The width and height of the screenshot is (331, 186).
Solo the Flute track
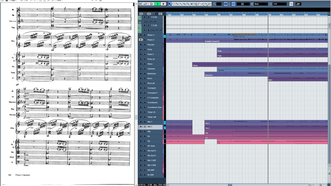tap(145, 49)
